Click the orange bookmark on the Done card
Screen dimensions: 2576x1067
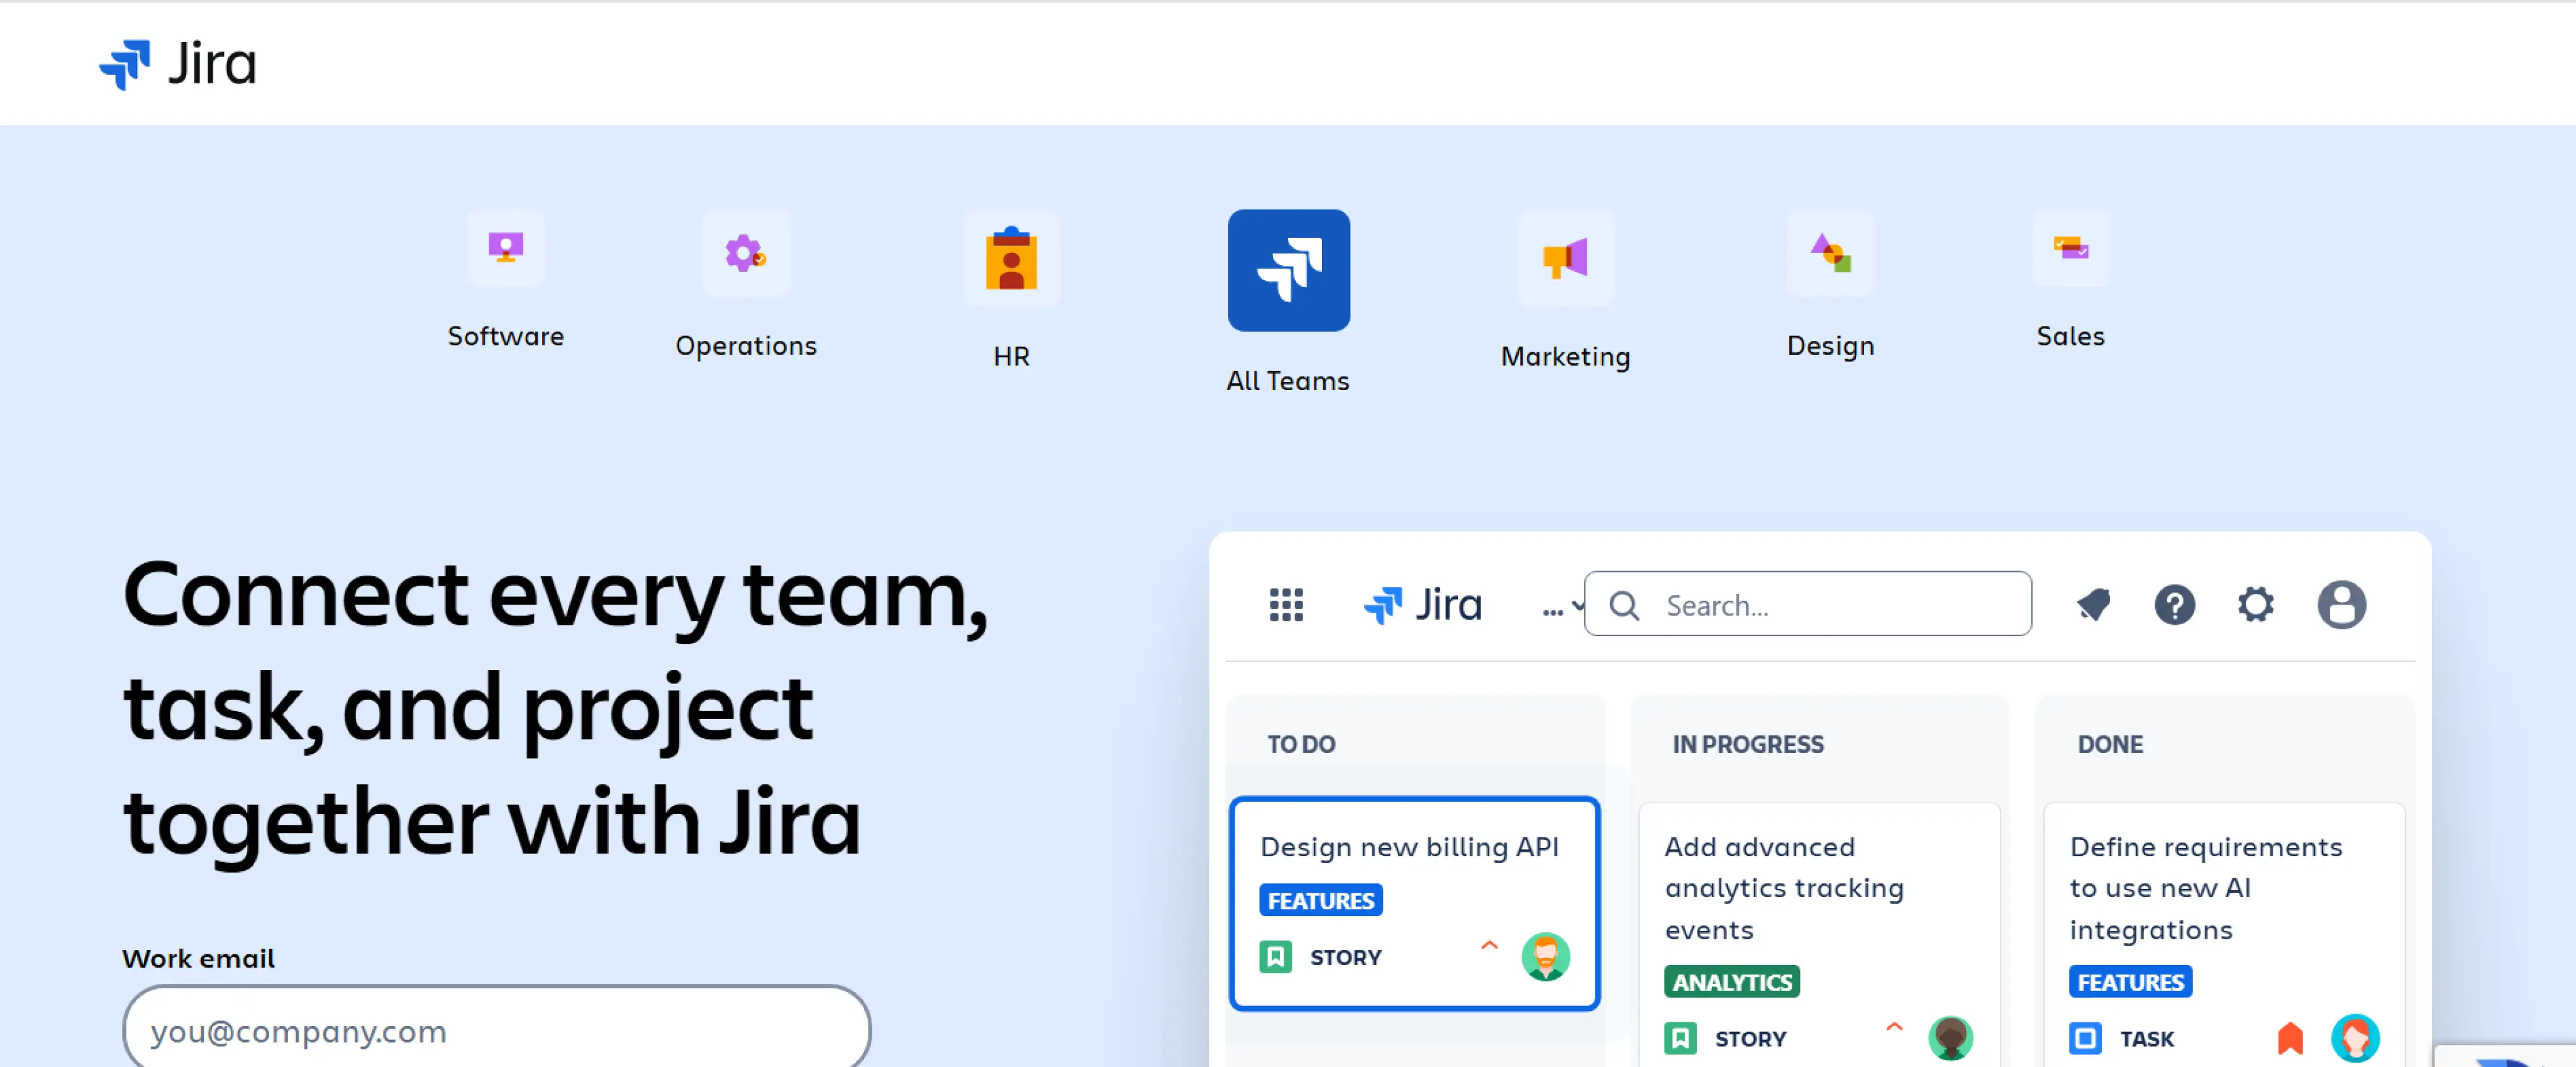(2290, 1038)
